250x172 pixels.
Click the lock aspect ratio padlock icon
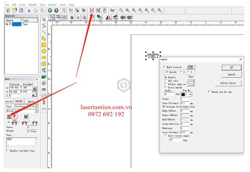(35, 90)
